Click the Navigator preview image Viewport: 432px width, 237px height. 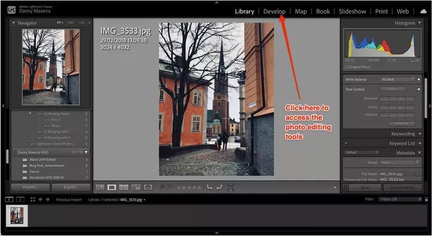[51, 67]
